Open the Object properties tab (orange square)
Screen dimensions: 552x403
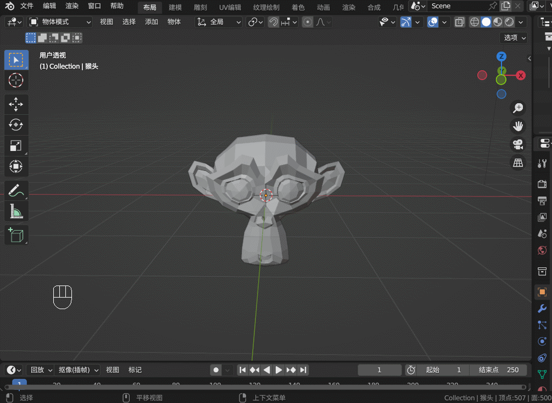[x=542, y=292]
